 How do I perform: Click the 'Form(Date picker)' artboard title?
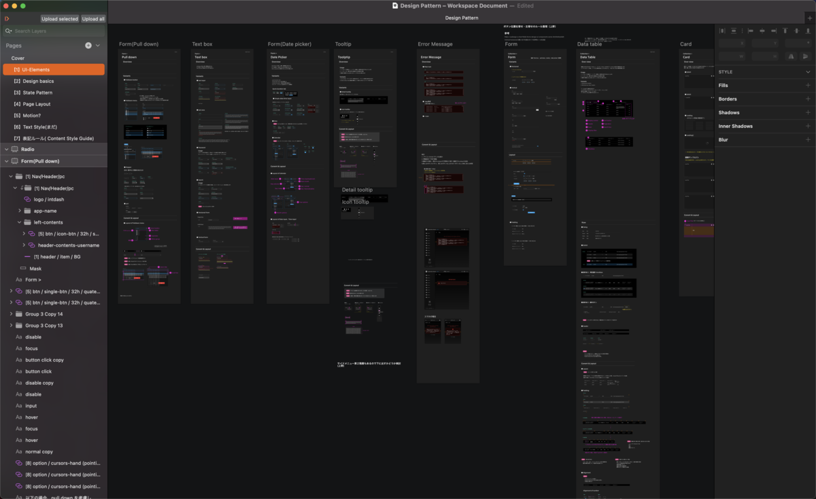click(290, 44)
